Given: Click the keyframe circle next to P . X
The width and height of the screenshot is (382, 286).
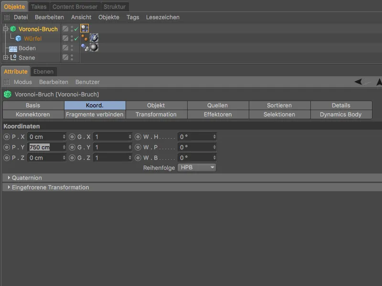Looking at the screenshot, I should point(7,137).
